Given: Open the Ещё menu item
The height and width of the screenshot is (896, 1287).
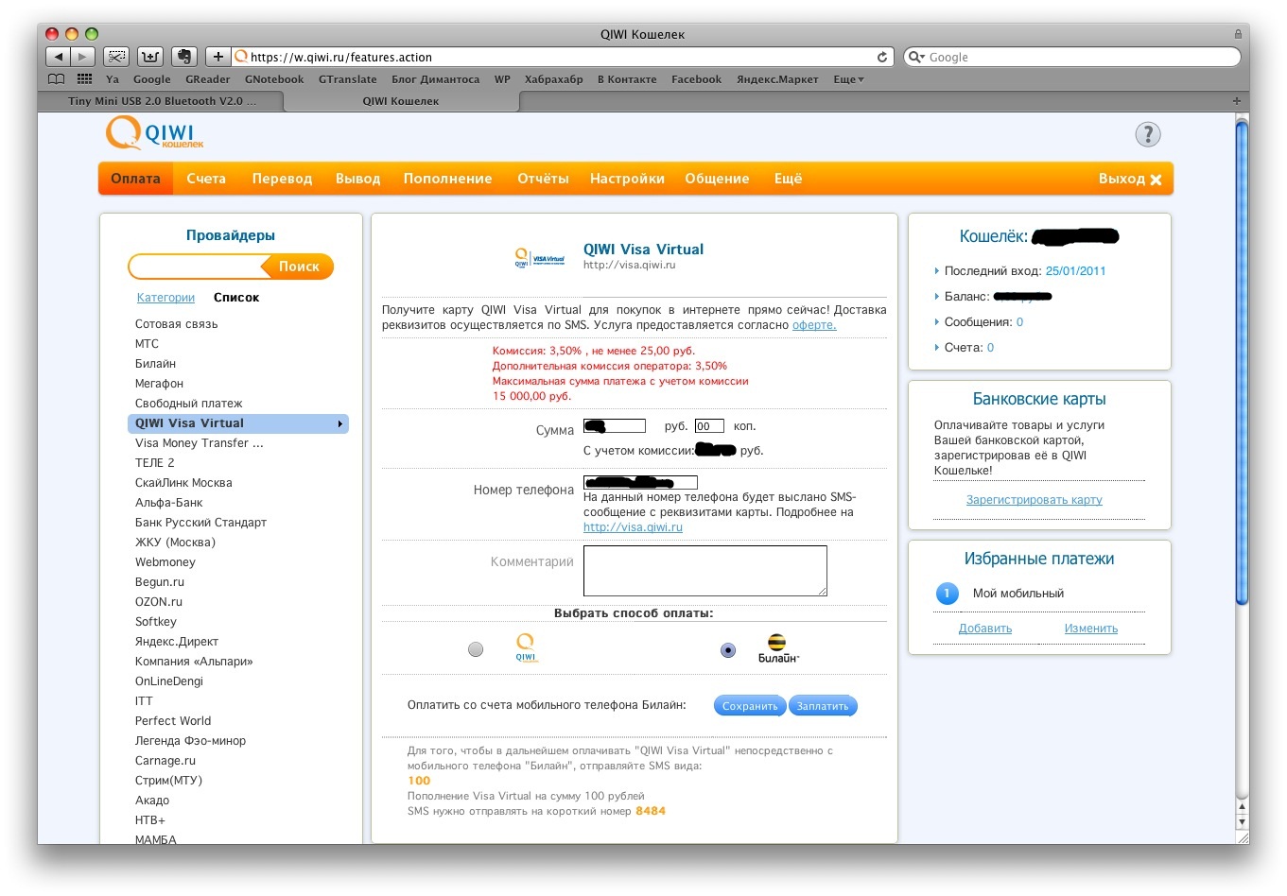Looking at the screenshot, I should click(788, 179).
